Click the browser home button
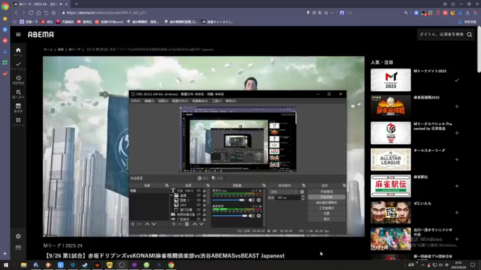This screenshot has width=481, height=270. coord(38,13)
